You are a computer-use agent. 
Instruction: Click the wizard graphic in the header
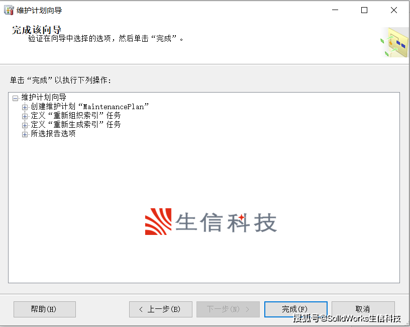click(x=394, y=42)
